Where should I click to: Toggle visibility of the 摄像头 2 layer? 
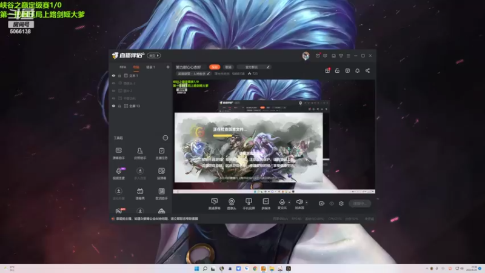pyautogui.click(x=113, y=83)
